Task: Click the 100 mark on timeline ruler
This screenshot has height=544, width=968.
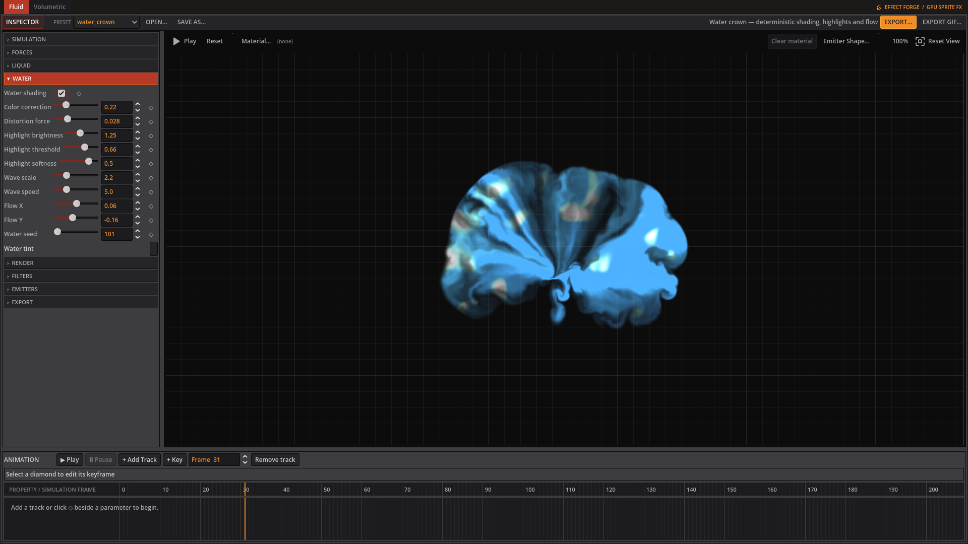Action: [530, 490]
